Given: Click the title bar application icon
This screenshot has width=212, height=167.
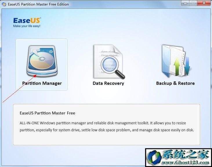Looking at the screenshot, I should coord(4,4).
